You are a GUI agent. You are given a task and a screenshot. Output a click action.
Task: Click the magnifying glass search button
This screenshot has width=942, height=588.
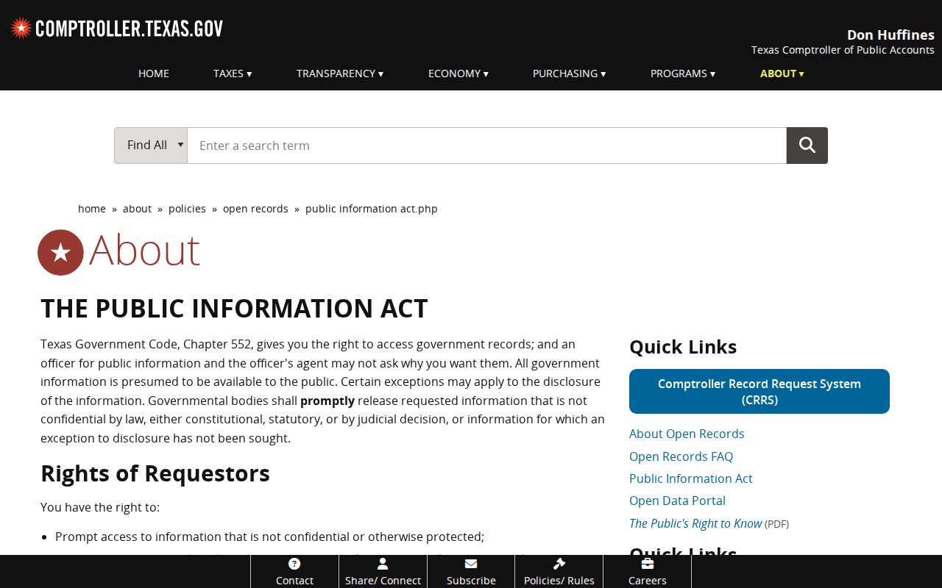pyautogui.click(x=807, y=146)
